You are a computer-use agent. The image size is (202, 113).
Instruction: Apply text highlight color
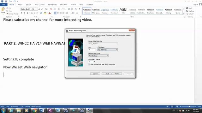click(45, 13)
